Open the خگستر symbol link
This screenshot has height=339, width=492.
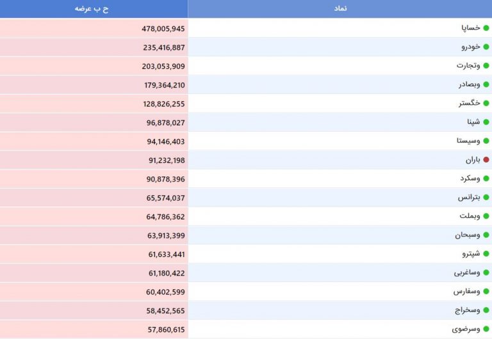(469, 103)
